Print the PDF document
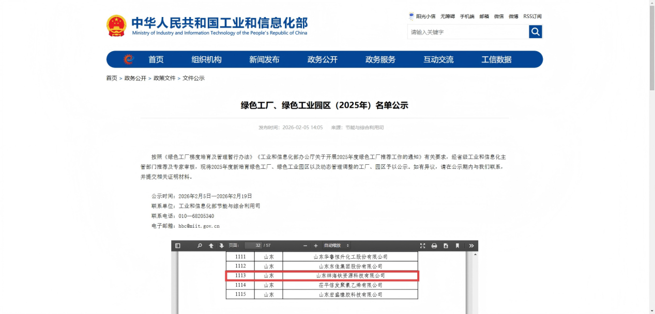The width and height of the screenshot is (655, 314). 434,246
